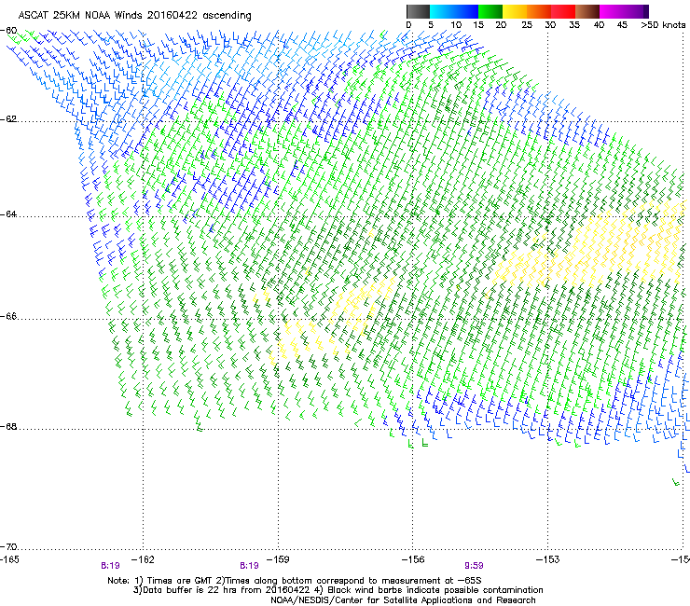
Task: Click the '45' label under the color bar
Action: point(622,25)
